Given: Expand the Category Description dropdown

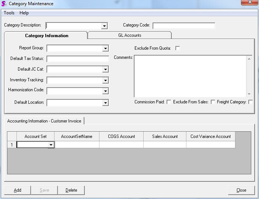Looking at the screenshot, I should (104, 26).
